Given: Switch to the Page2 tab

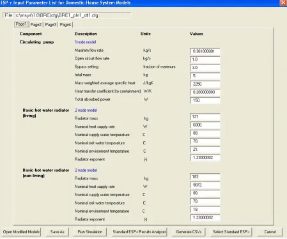Looking at the screenshot, I should click(36, 25).
